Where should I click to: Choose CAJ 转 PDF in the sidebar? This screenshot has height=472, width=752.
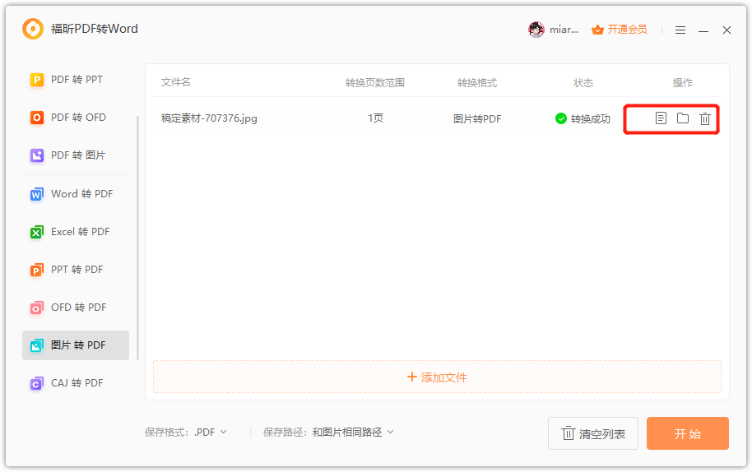click(76, 383)
